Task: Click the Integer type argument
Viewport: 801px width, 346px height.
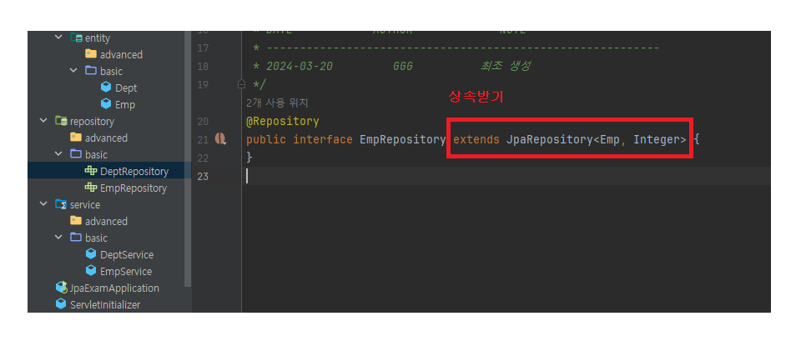Action: tap(657, 139)
